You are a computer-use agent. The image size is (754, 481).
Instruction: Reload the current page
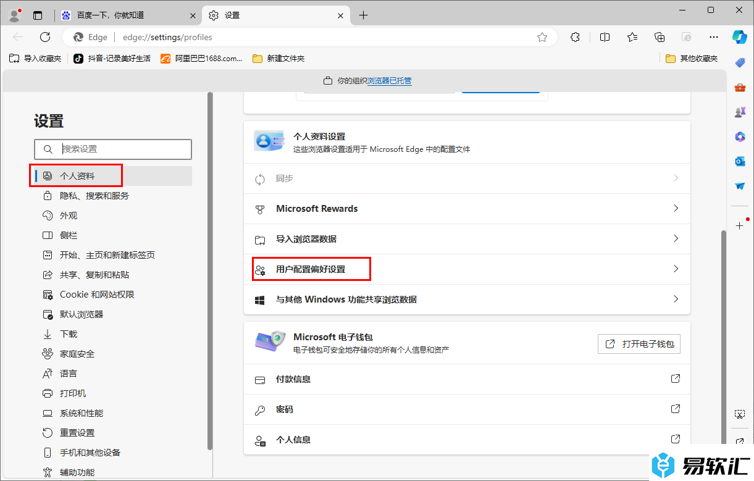pos(45,37)
